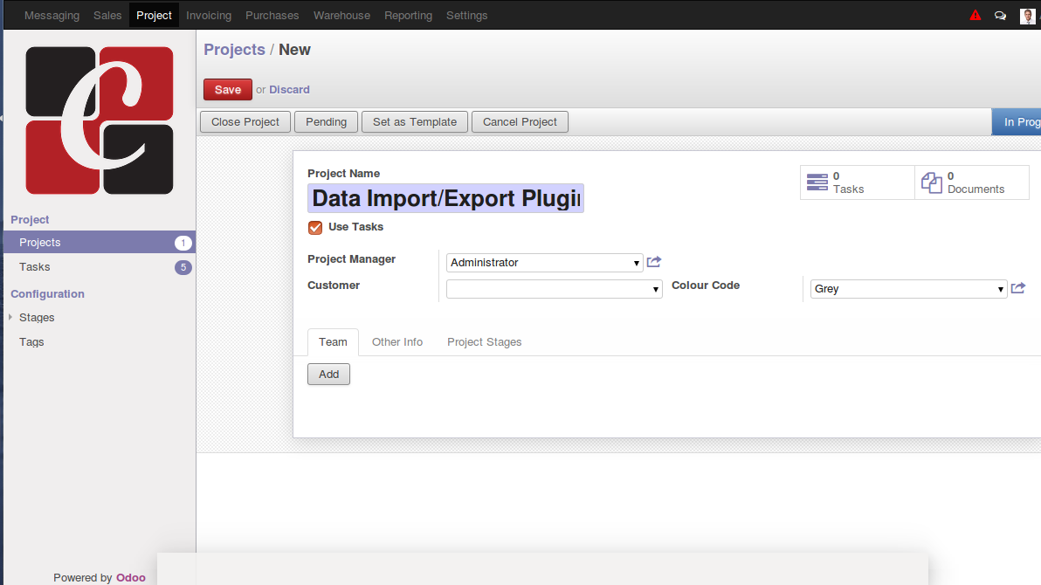Click Set as Template button
The height and width of the screenshot is (585, 1041).
[415, 122]
